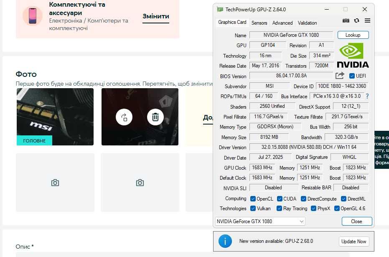This screenshot has width=389, height=257.
Task: Click the Digital Signature value WHQL
Action: [349, 157]
